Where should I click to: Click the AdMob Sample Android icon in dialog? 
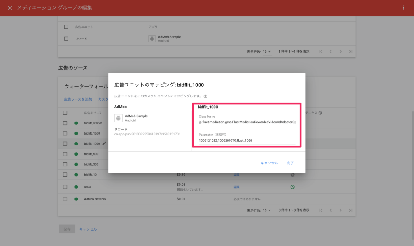coord(118,118)
